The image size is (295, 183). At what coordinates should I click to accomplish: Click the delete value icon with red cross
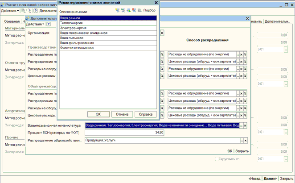(134, 10)
